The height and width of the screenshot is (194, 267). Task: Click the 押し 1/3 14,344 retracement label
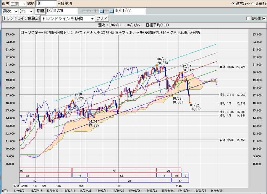point(232,116)
